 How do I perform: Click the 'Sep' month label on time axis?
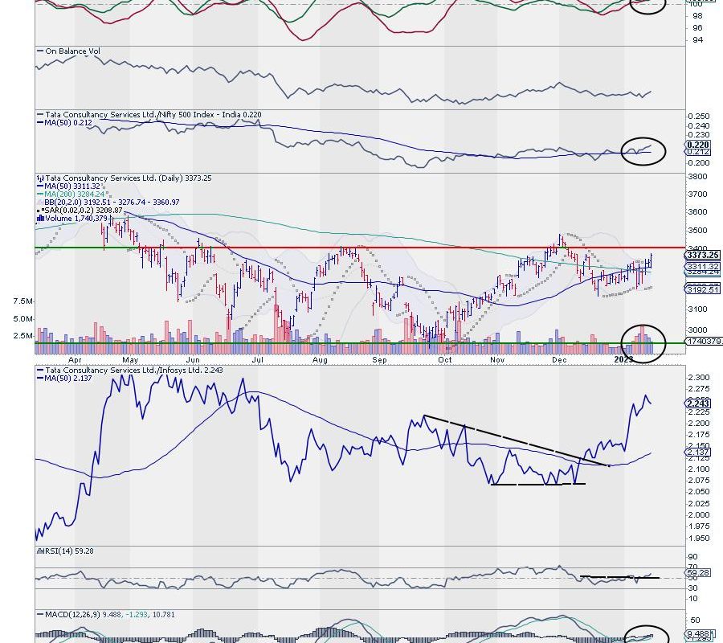pyautogui.click(x=379, y=360)
